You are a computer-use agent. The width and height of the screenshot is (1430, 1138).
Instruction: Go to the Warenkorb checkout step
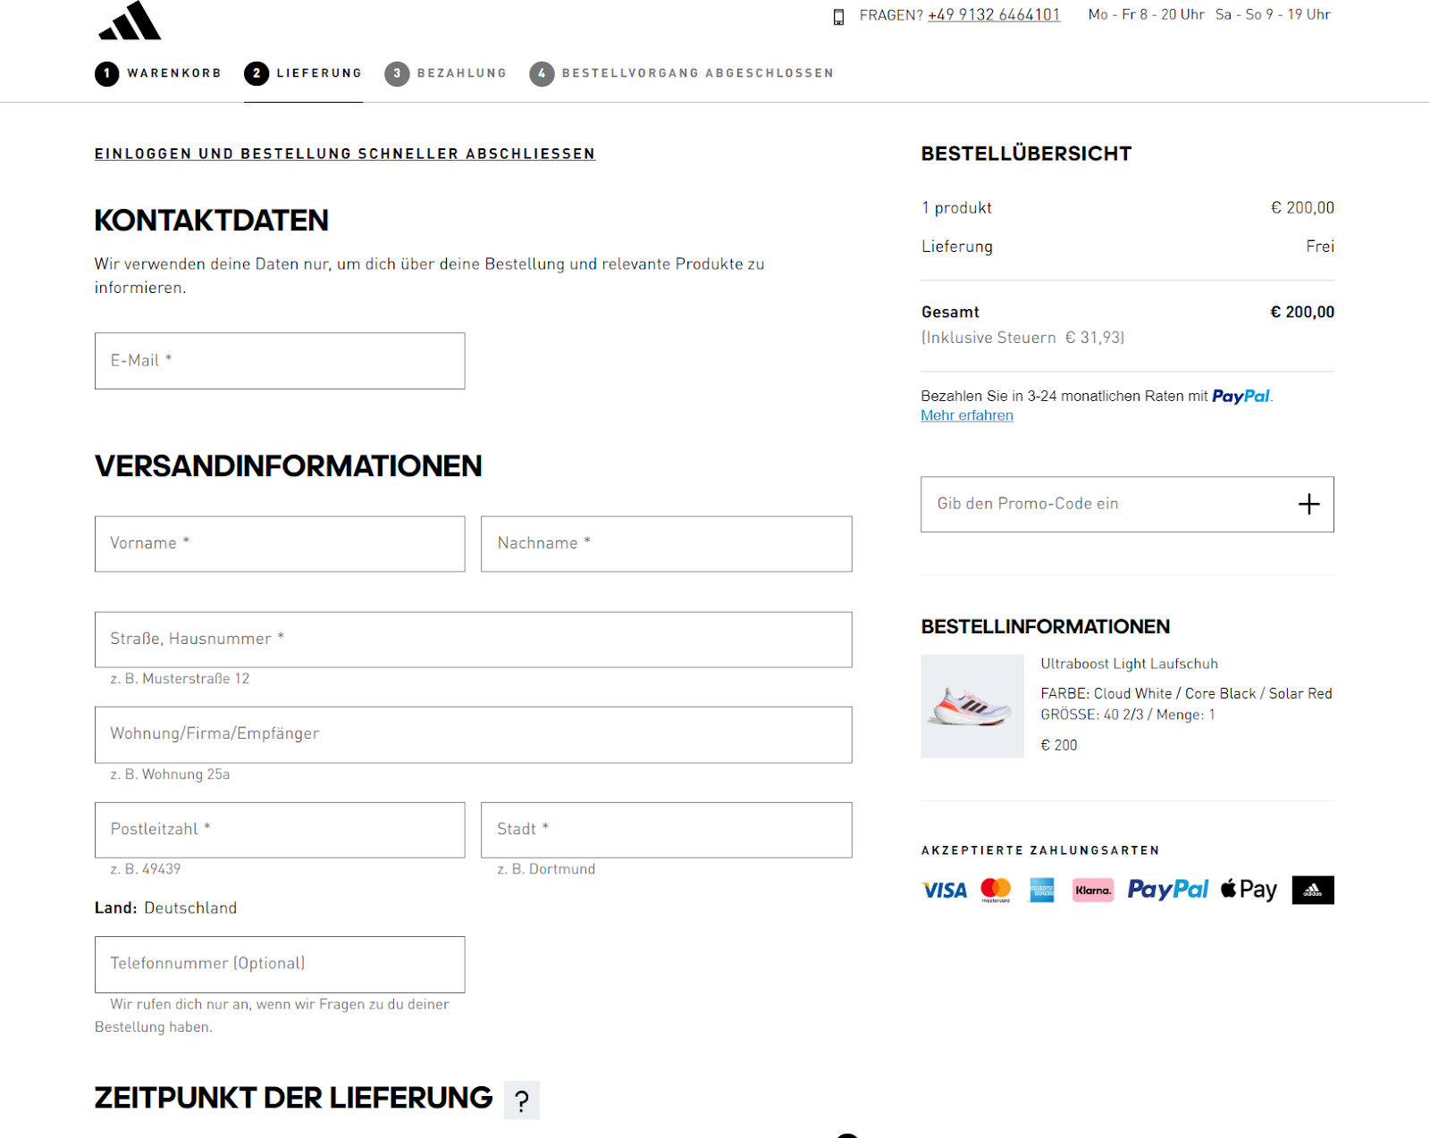[158, 73]
